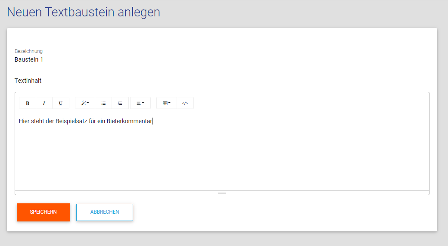Click the Textinhalt label
This screenshot has width=448, height=246.
[x=28, y=81]
